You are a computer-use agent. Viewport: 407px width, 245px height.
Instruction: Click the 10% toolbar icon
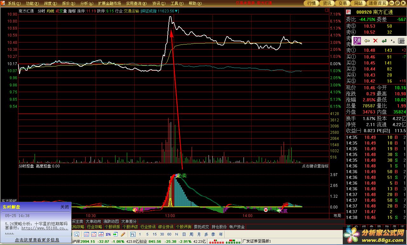108,234
